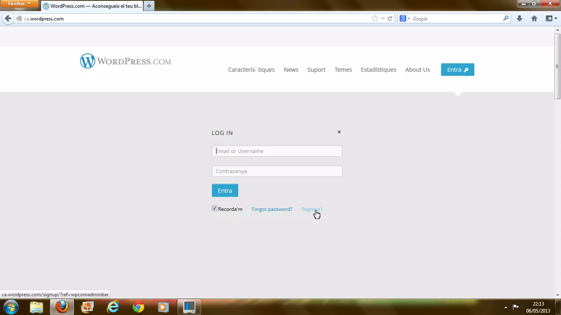Open the Suport menu item

point(316,70)
